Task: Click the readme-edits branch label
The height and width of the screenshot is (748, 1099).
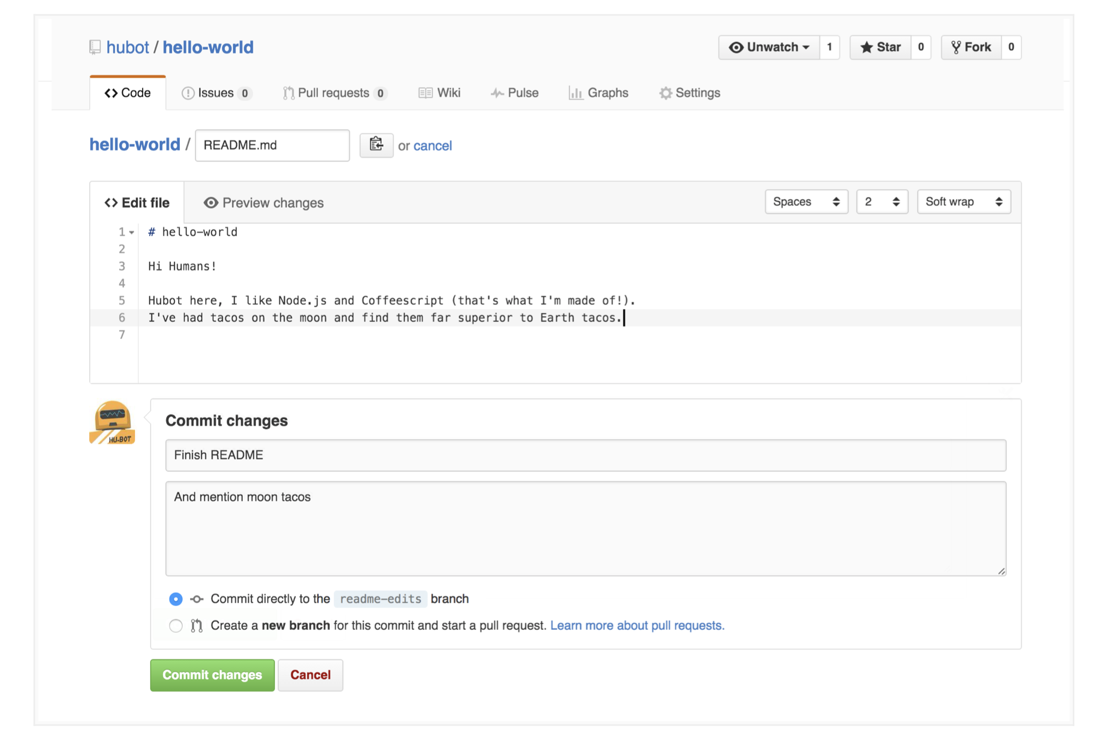Action: tap(381, 599)
